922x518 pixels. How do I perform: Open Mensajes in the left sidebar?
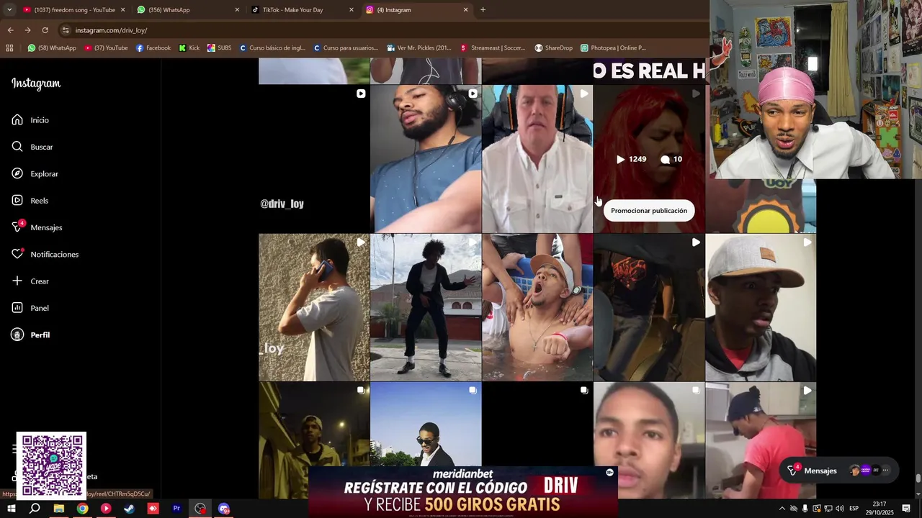coord(37,227)
